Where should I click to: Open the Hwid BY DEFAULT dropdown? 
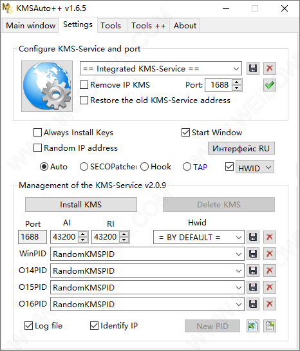click(x=199, y=237)
